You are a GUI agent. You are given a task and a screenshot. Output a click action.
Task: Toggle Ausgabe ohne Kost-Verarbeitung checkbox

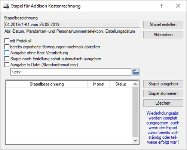(x=7, y=53)
